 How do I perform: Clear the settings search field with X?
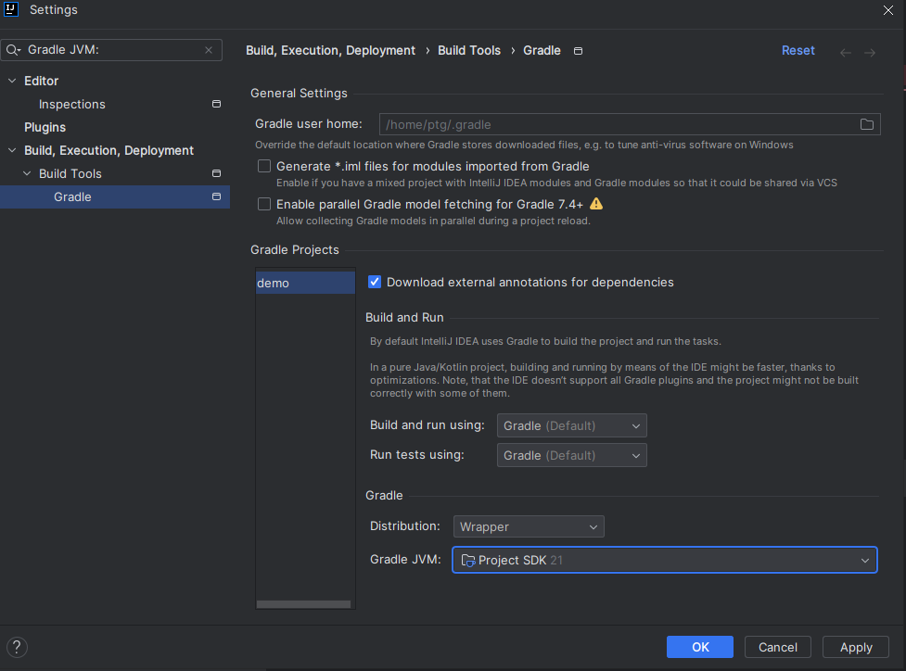coord(209,50)
